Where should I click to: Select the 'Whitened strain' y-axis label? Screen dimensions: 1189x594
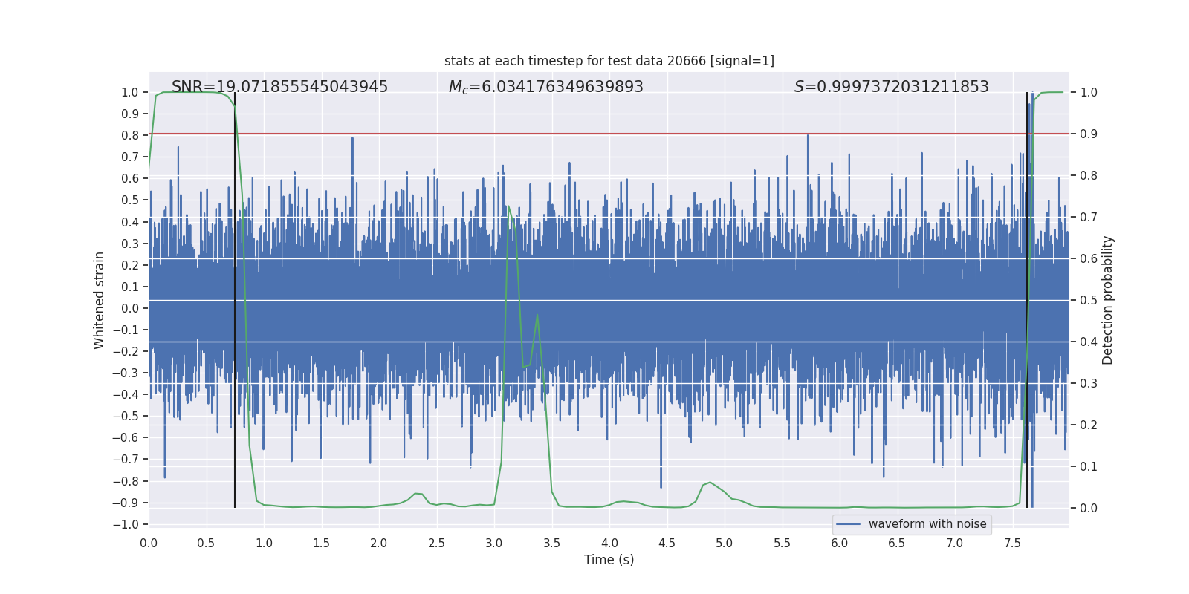99,301
